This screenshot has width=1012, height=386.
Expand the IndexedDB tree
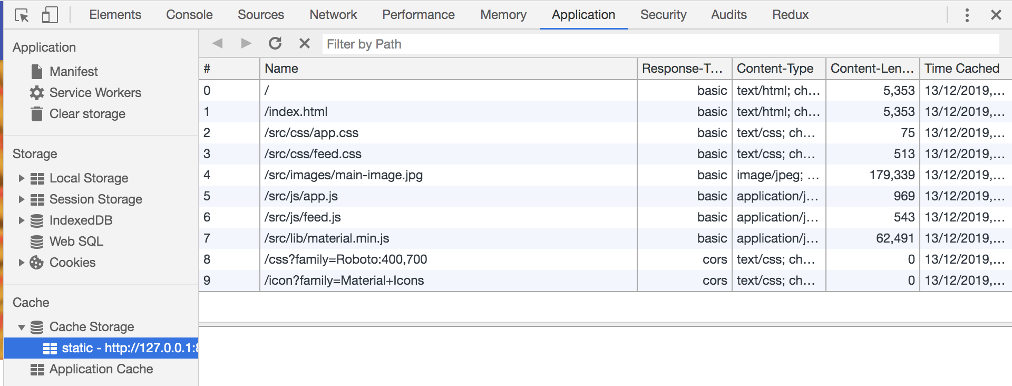tap(22, 220)
